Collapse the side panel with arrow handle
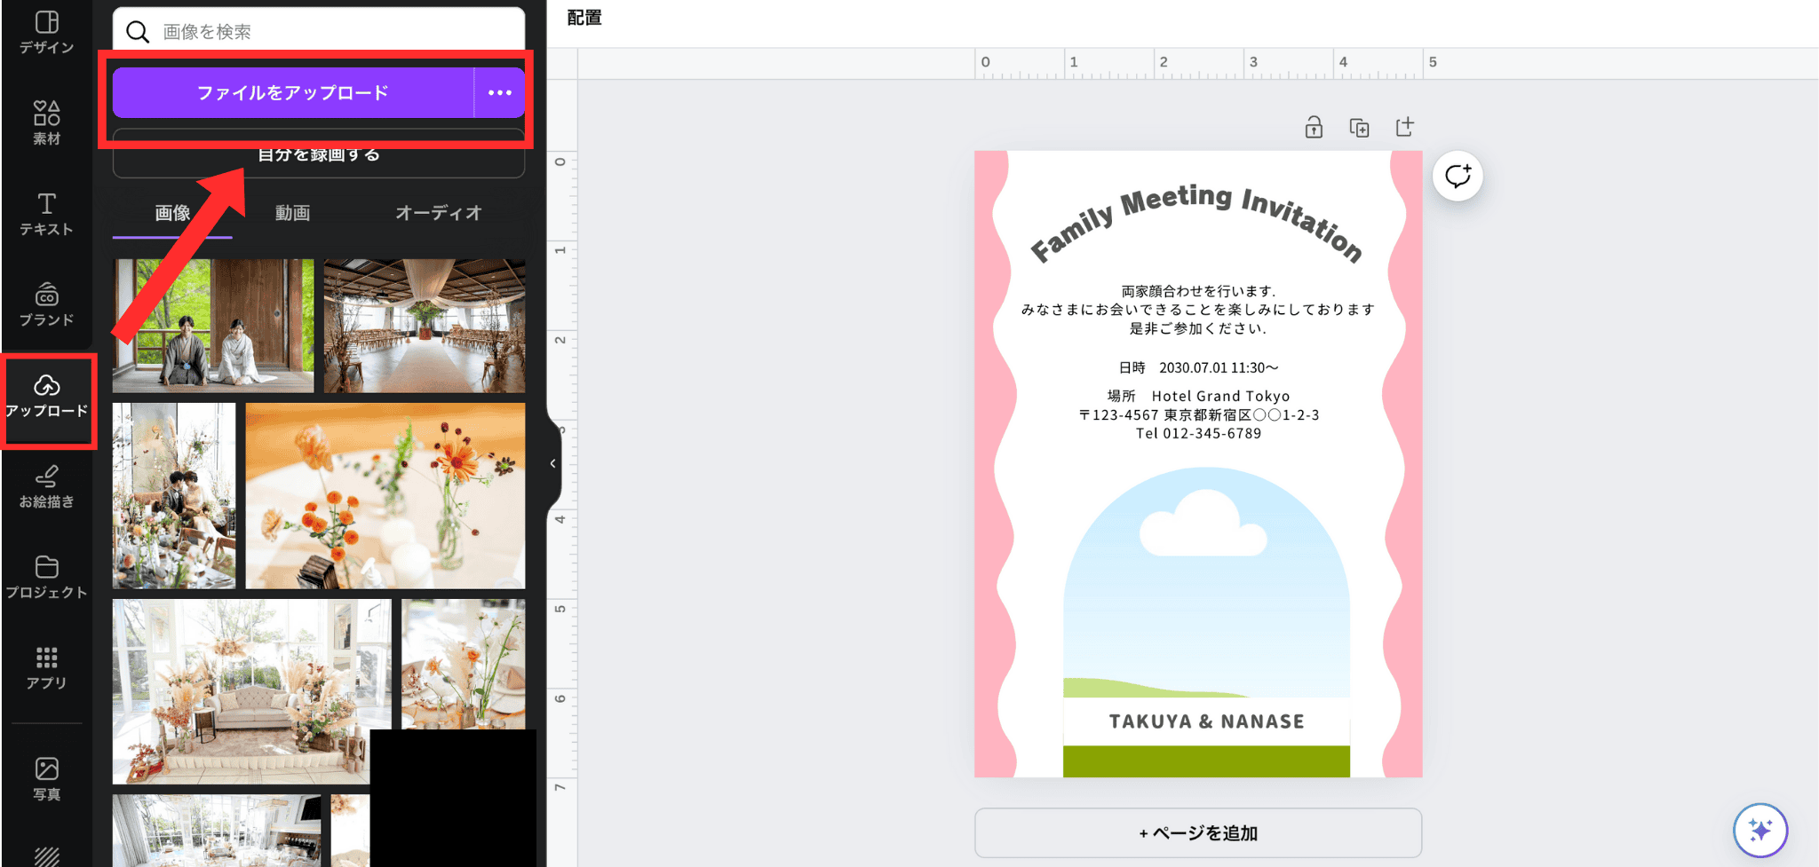 [x=553, y=463]
